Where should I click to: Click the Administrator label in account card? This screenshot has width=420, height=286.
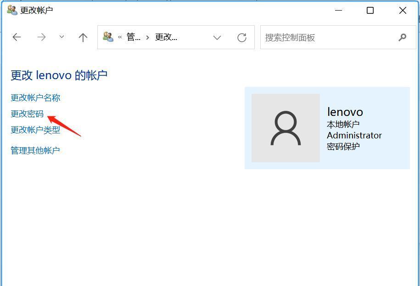tap(354, 135)
